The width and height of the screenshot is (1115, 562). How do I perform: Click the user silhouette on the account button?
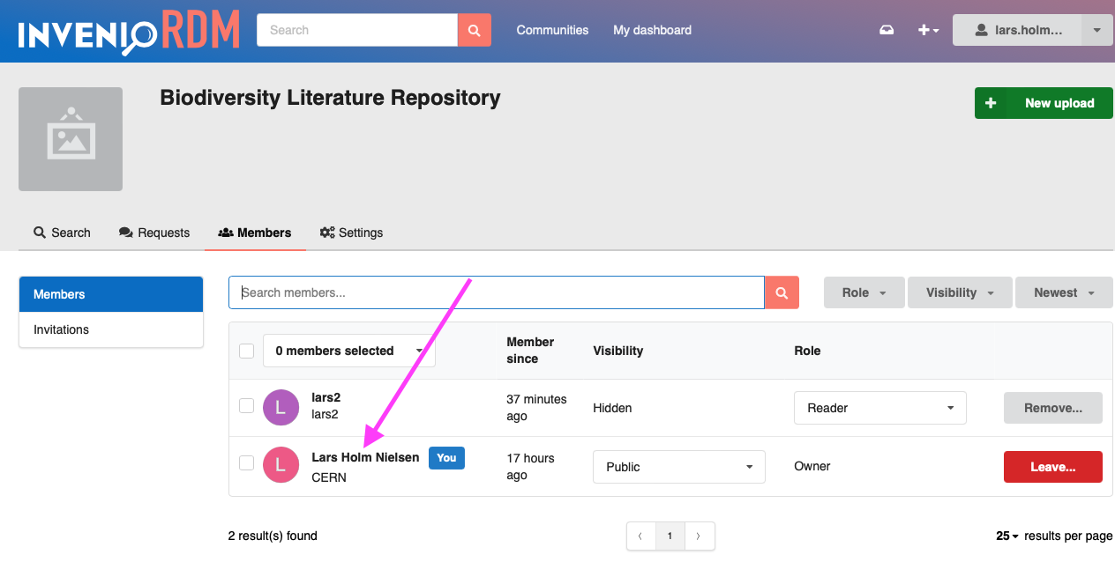[x=982, y=29]
